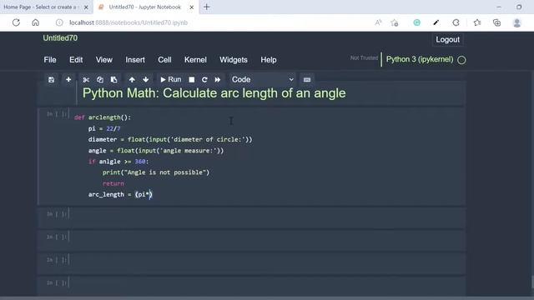Click the Not Trusted notebook indicator
The width and height of the screenshot is (534, 300).
364,57
